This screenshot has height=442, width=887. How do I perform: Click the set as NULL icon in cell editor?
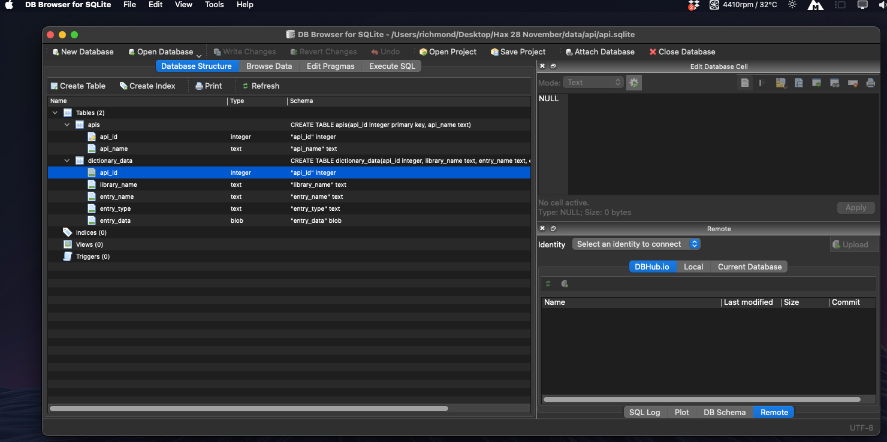tap(853, 83)
